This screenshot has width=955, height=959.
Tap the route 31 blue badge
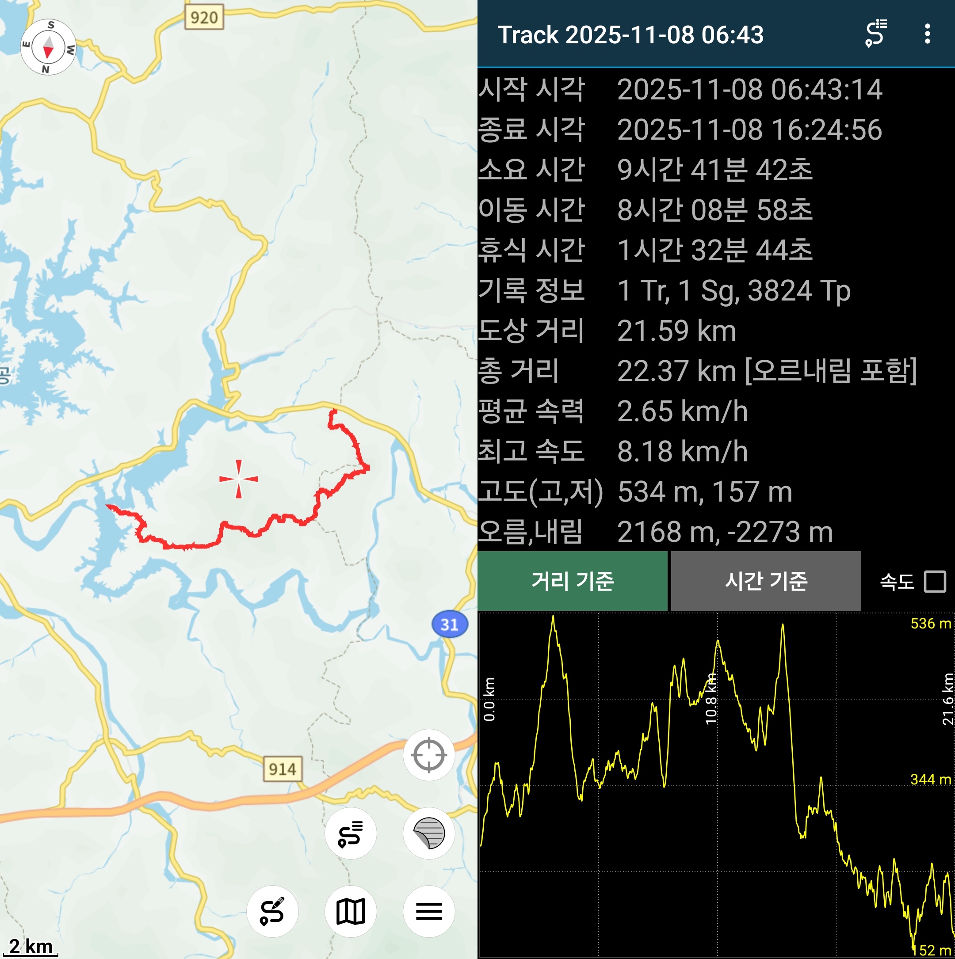click(x=450, y=624)
